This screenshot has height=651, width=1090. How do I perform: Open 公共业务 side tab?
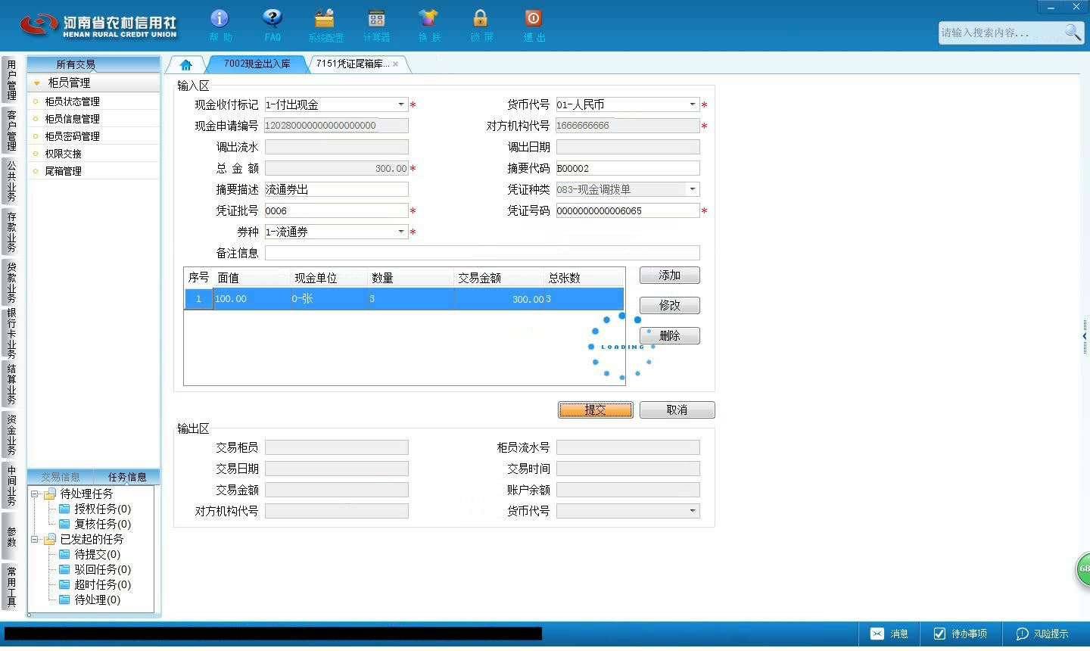coord(11,181)
